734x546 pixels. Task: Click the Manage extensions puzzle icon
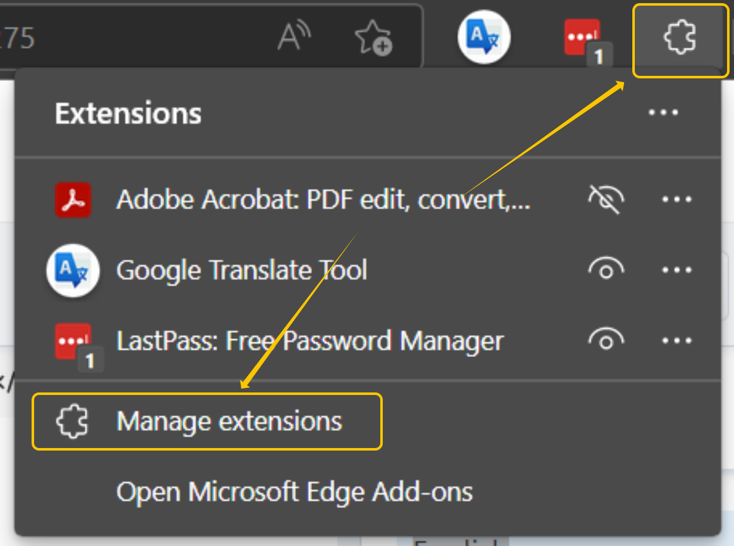[x=71, y=422]
